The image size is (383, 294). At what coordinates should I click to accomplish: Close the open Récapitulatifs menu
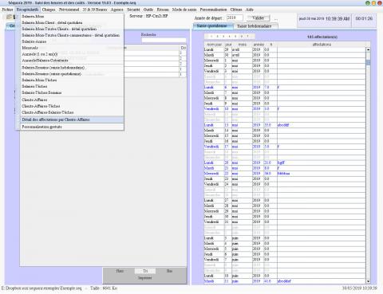pos(27,10)
